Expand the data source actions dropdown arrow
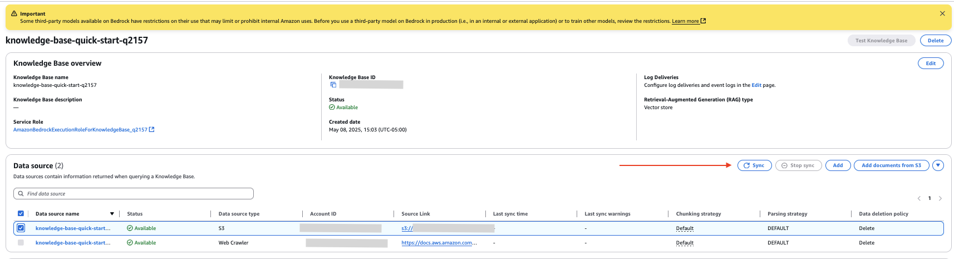 click(938, 165)
